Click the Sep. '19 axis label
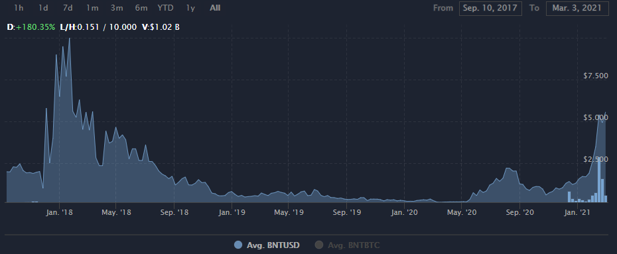Screen dimensions: 617x254 click(x=347, y=212)
